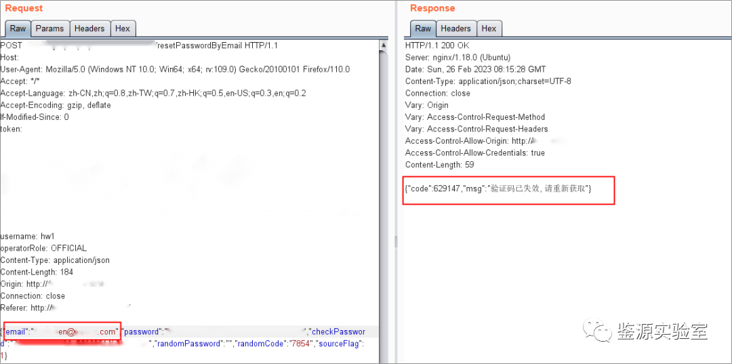Click the request pane vertical scrollbar track
Screen dimensions: 732x364
pyautogui.click(x=384, y=203)
